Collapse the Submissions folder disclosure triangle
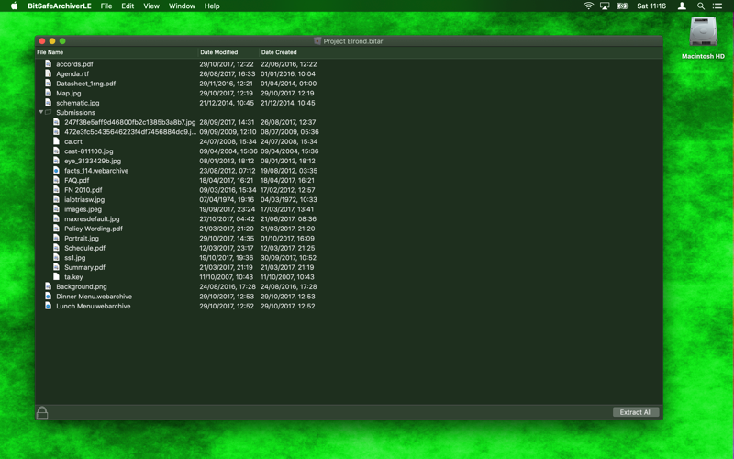This screenshot has width=734, height=459. pos(40,112)
